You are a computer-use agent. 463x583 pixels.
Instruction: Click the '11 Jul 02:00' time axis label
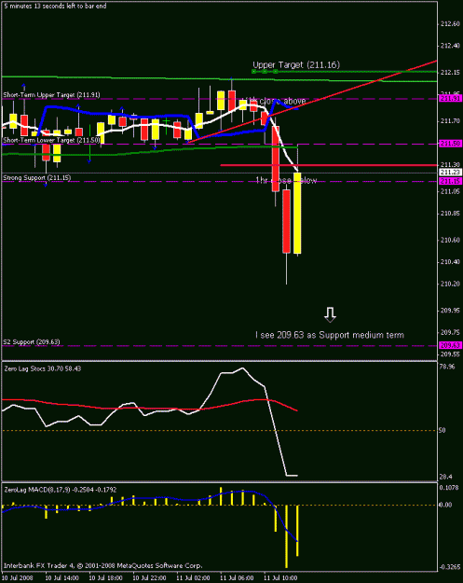tap(193, 577)
